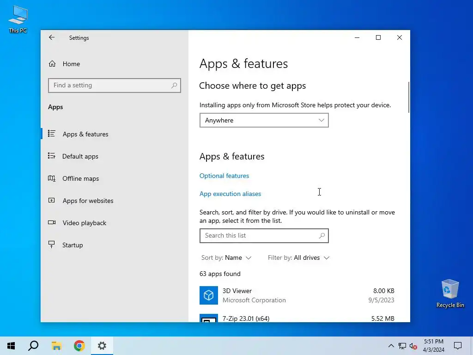Click the muted volume tray icon

point(413,346)
